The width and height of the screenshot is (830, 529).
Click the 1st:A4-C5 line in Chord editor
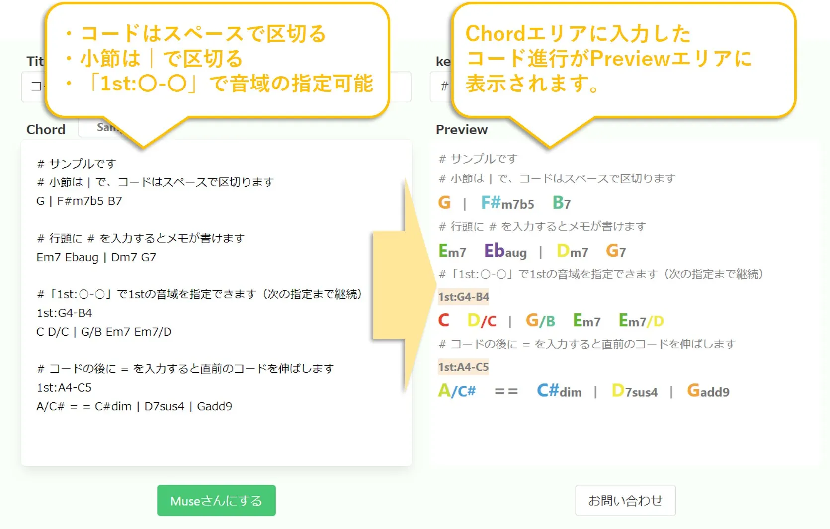tap(65, 387)
